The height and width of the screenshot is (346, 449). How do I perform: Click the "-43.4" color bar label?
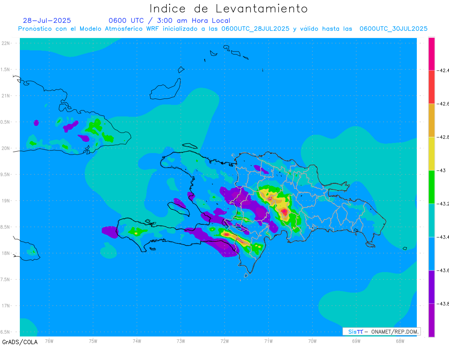click(443, 237)
